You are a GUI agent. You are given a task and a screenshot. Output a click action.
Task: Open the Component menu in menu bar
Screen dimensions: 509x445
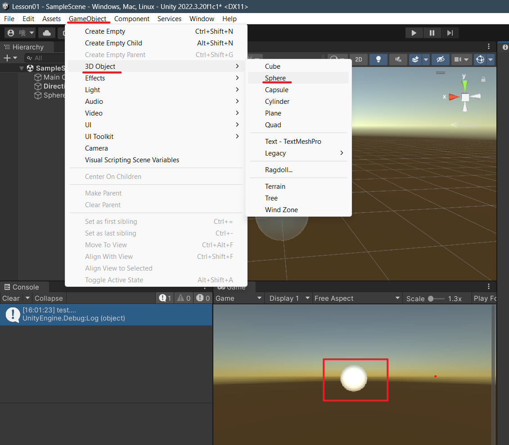tap(131, 19)
